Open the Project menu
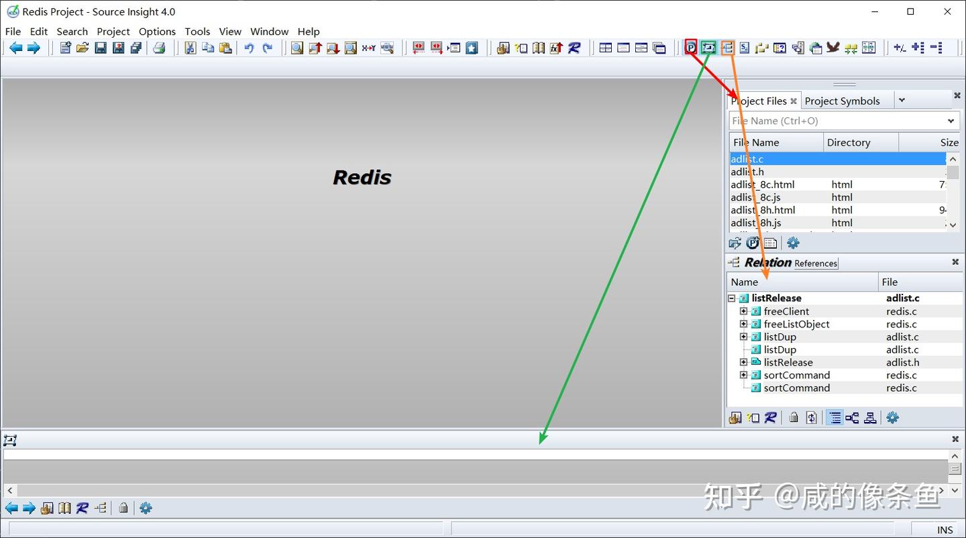Viewport: 966px width, 538px height. [113, 32]
